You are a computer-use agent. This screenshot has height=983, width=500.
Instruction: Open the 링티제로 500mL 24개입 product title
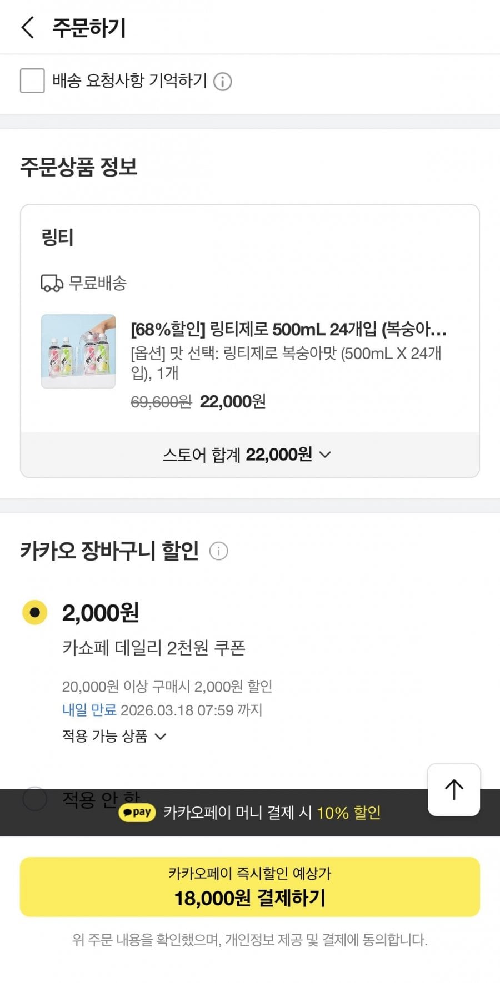click(288, 330)
